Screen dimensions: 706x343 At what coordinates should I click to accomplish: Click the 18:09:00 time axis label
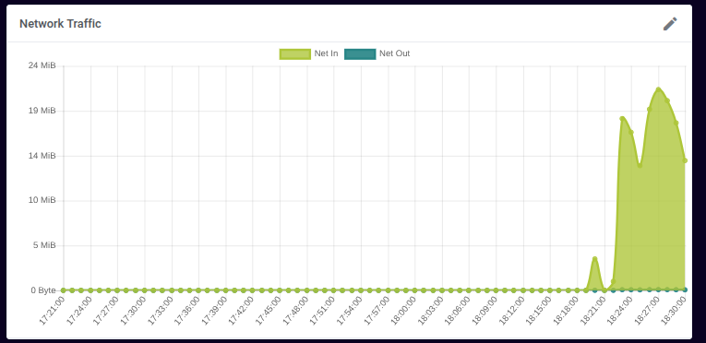click(x=484, y=311)
